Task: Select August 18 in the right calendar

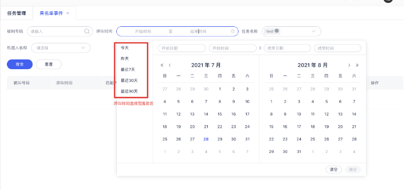Action: [x=312, y=127]
